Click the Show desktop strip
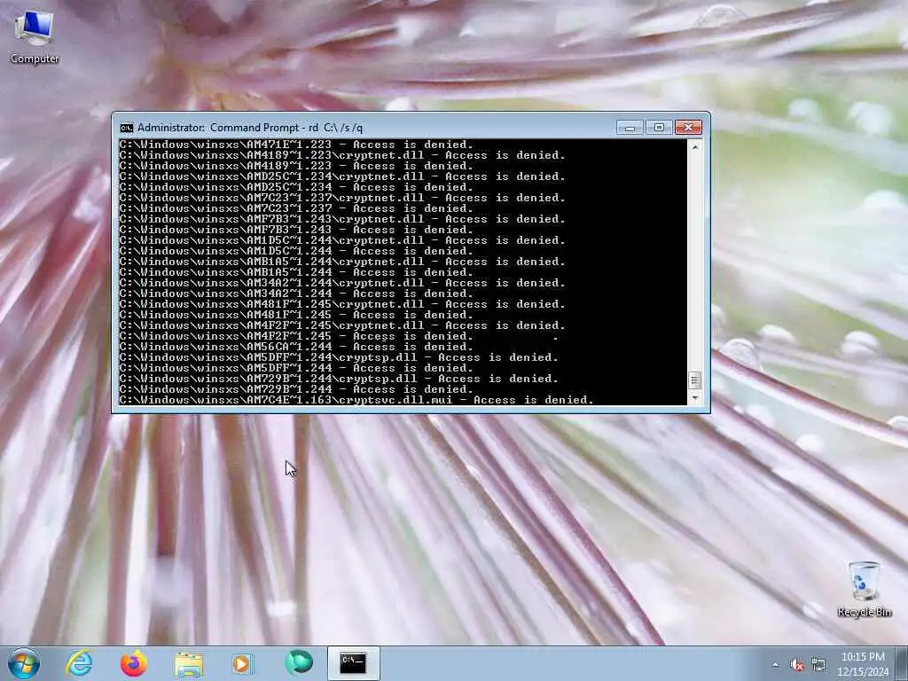This screenshot has height=681, width=908. [x=902, y=663]
